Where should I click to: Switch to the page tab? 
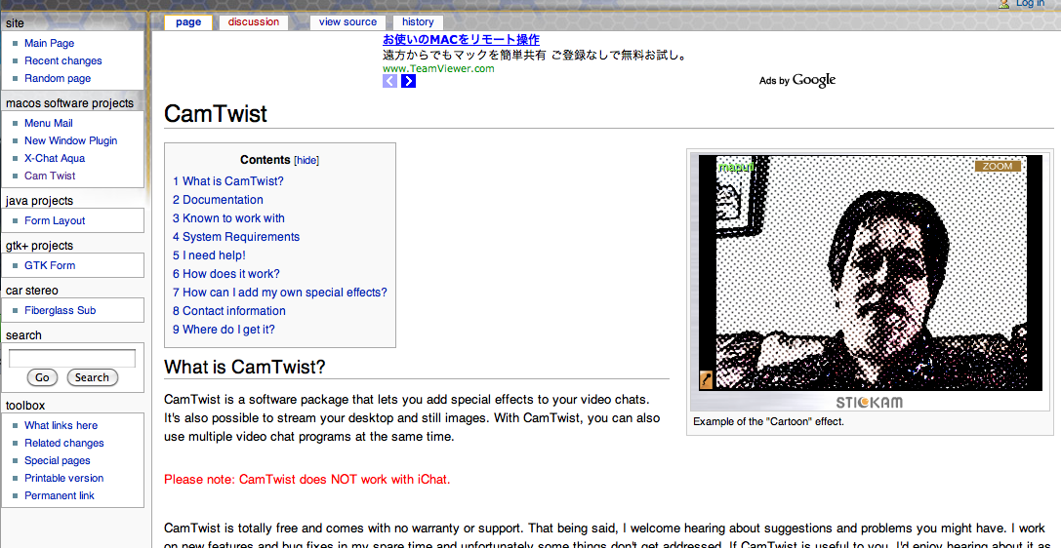click(x=188, y=22)
